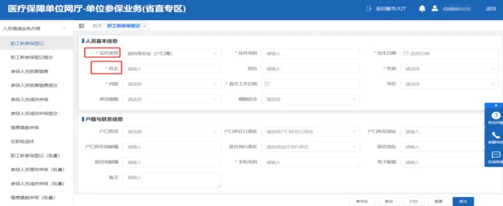Screen dimensions: 503x206
Task: Open 缴费基数申报 in sidebar
Action: point(25,127)
